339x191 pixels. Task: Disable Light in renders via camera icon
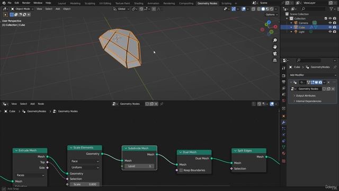pos(334,32)
